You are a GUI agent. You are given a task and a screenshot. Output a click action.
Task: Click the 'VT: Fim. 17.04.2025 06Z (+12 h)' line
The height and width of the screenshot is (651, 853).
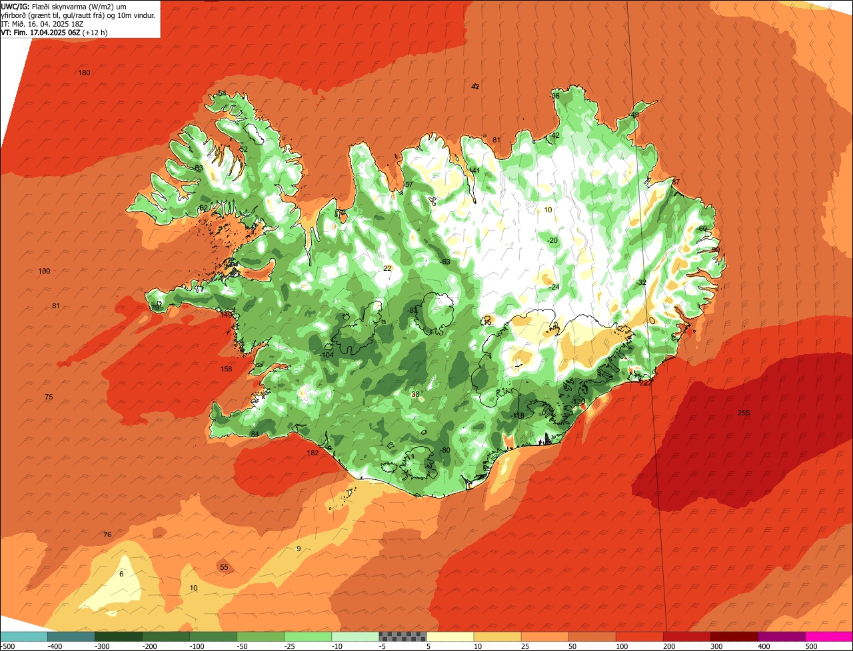pyautogui.click(x=55, y=32)
